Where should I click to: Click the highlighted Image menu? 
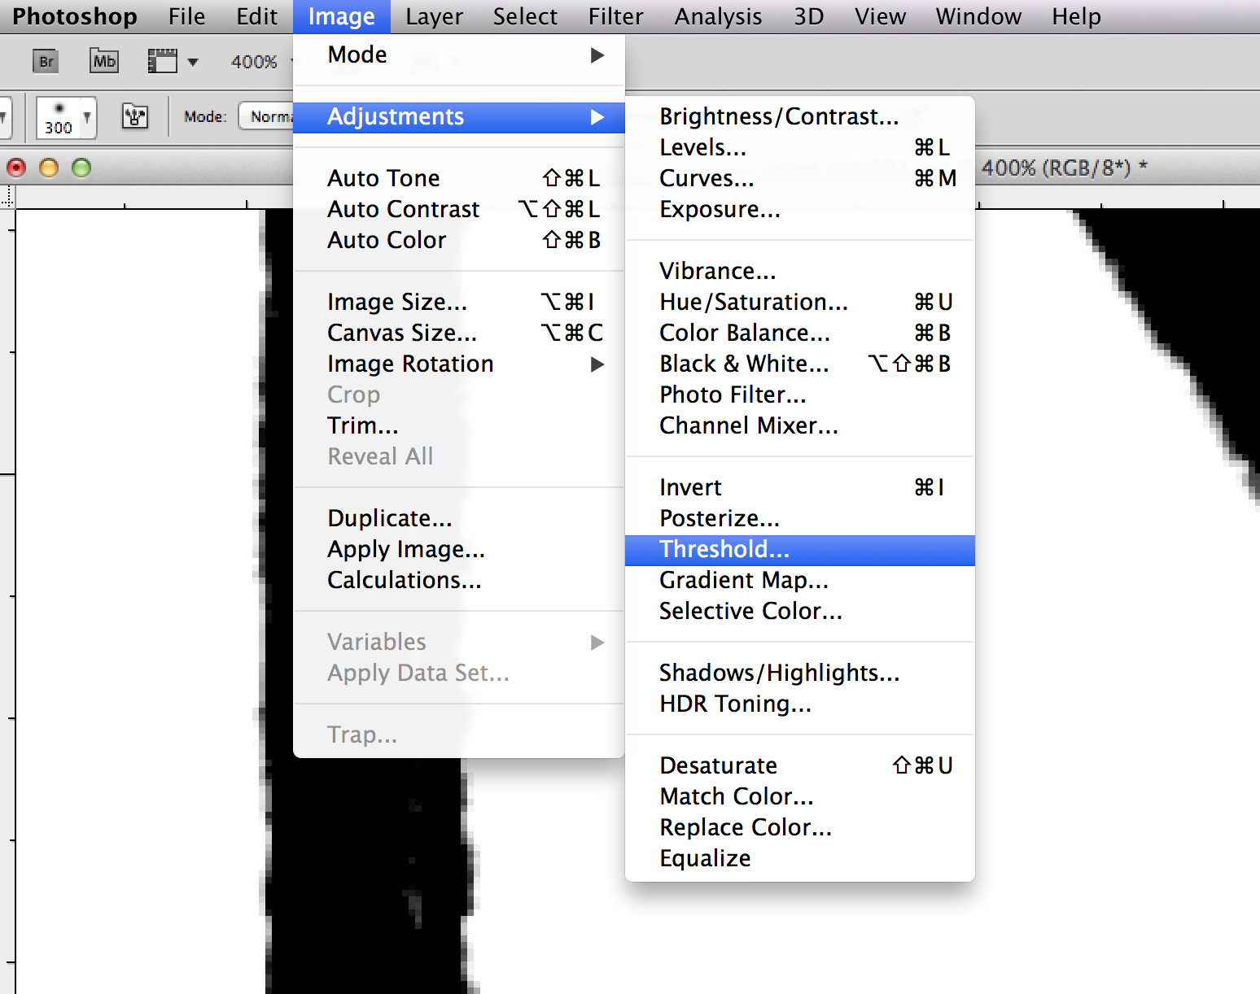(x=341, y=16)
